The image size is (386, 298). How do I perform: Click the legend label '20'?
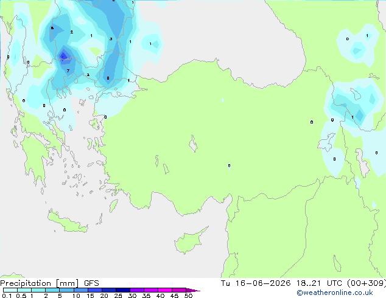click(104, 296)
